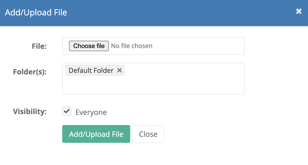The width and height of the screenshot is (308, 165).
Task: Remove the Default Folder tag
Action: coord(119,70)
